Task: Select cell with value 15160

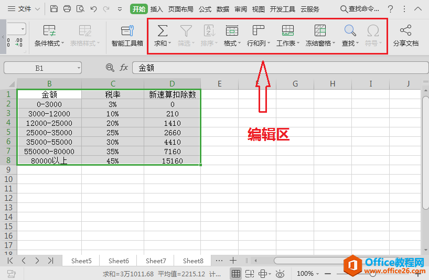Action: (173, 161)
